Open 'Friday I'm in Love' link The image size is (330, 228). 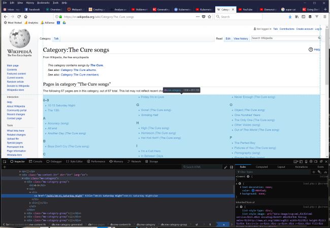pos(152,97)
